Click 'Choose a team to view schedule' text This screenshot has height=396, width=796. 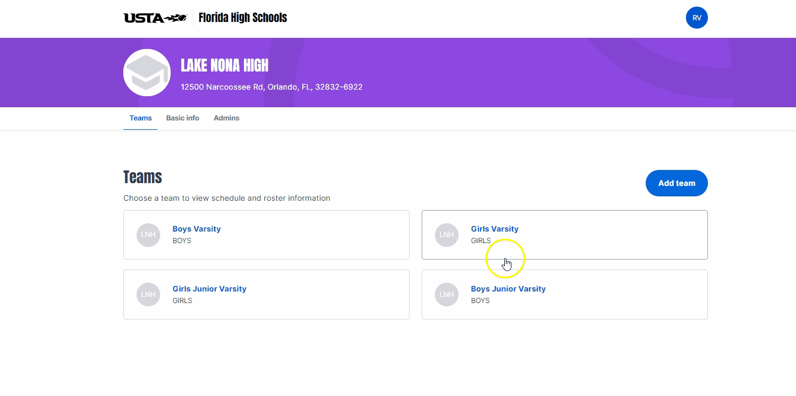[x=227, y=198]
